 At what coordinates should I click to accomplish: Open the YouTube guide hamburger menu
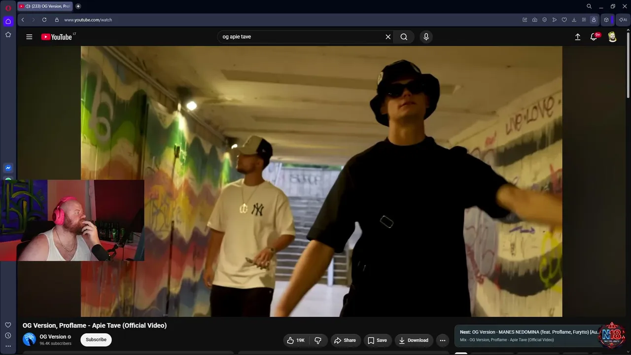(29, 36)
